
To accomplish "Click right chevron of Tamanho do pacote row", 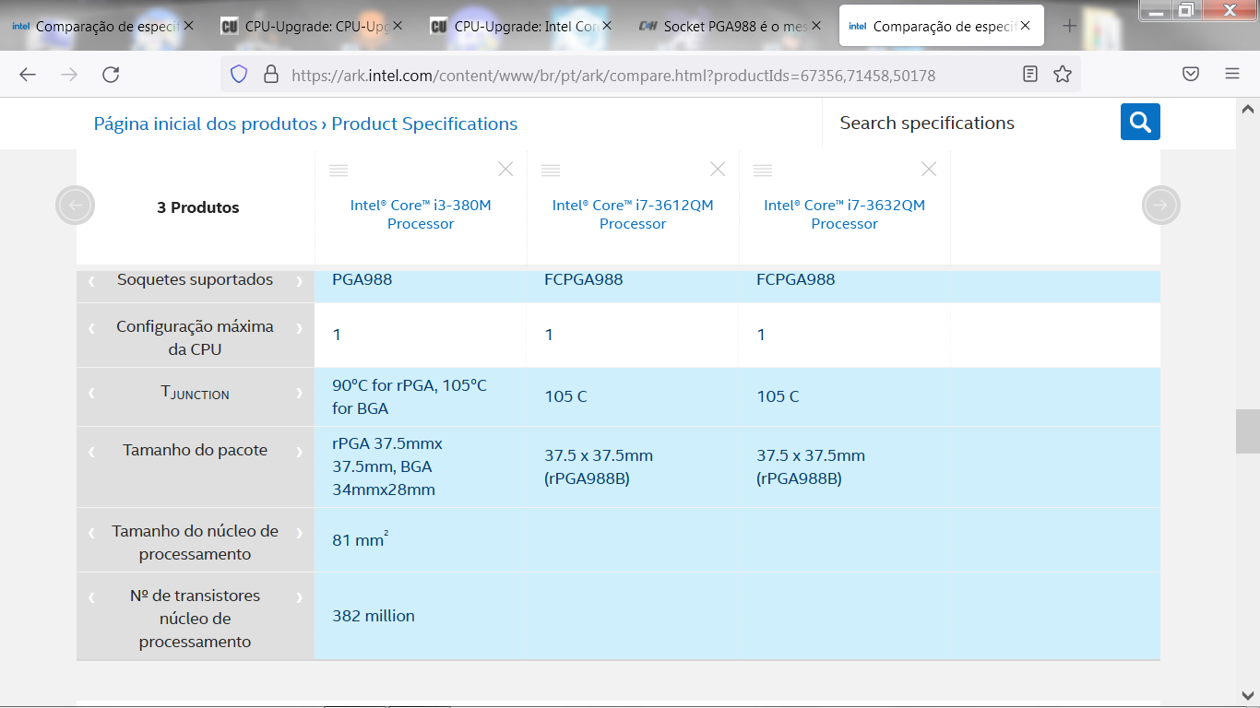I will 299,452.
